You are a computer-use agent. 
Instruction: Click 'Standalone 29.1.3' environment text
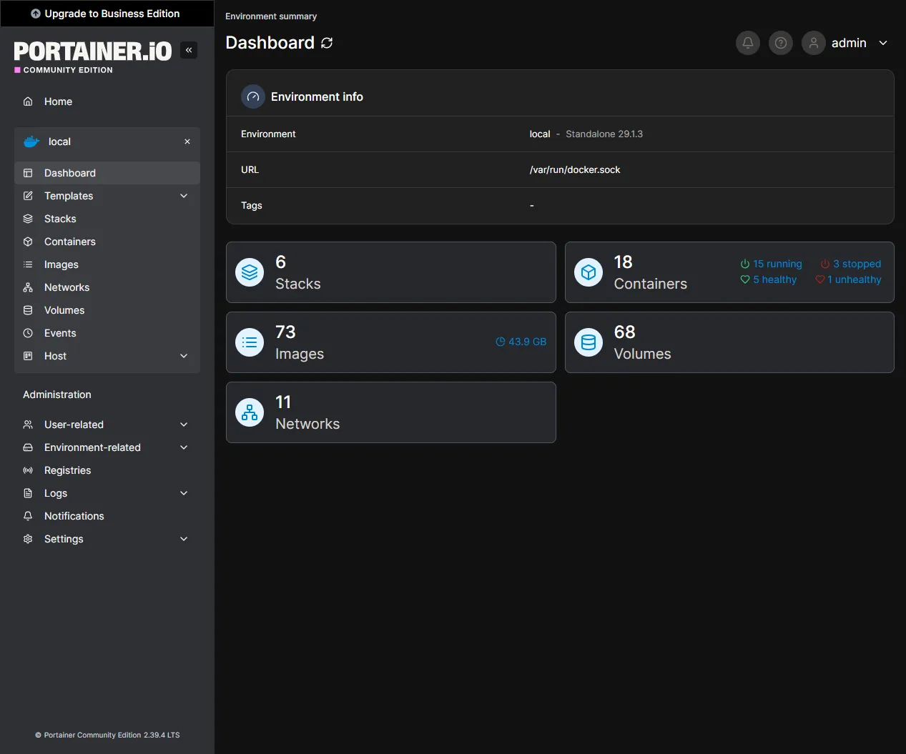click(604, 134)
